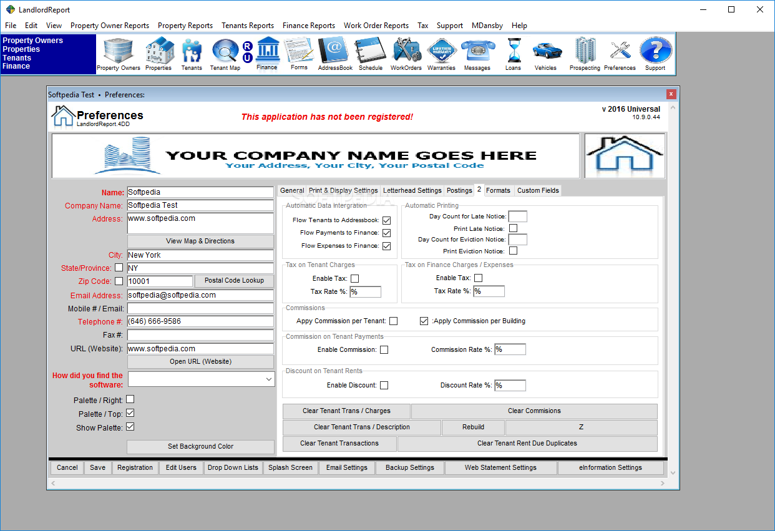Screen dimensions: 775x531
Task: Toggle the State/Province checkbox
Action: tap(119, 268)
